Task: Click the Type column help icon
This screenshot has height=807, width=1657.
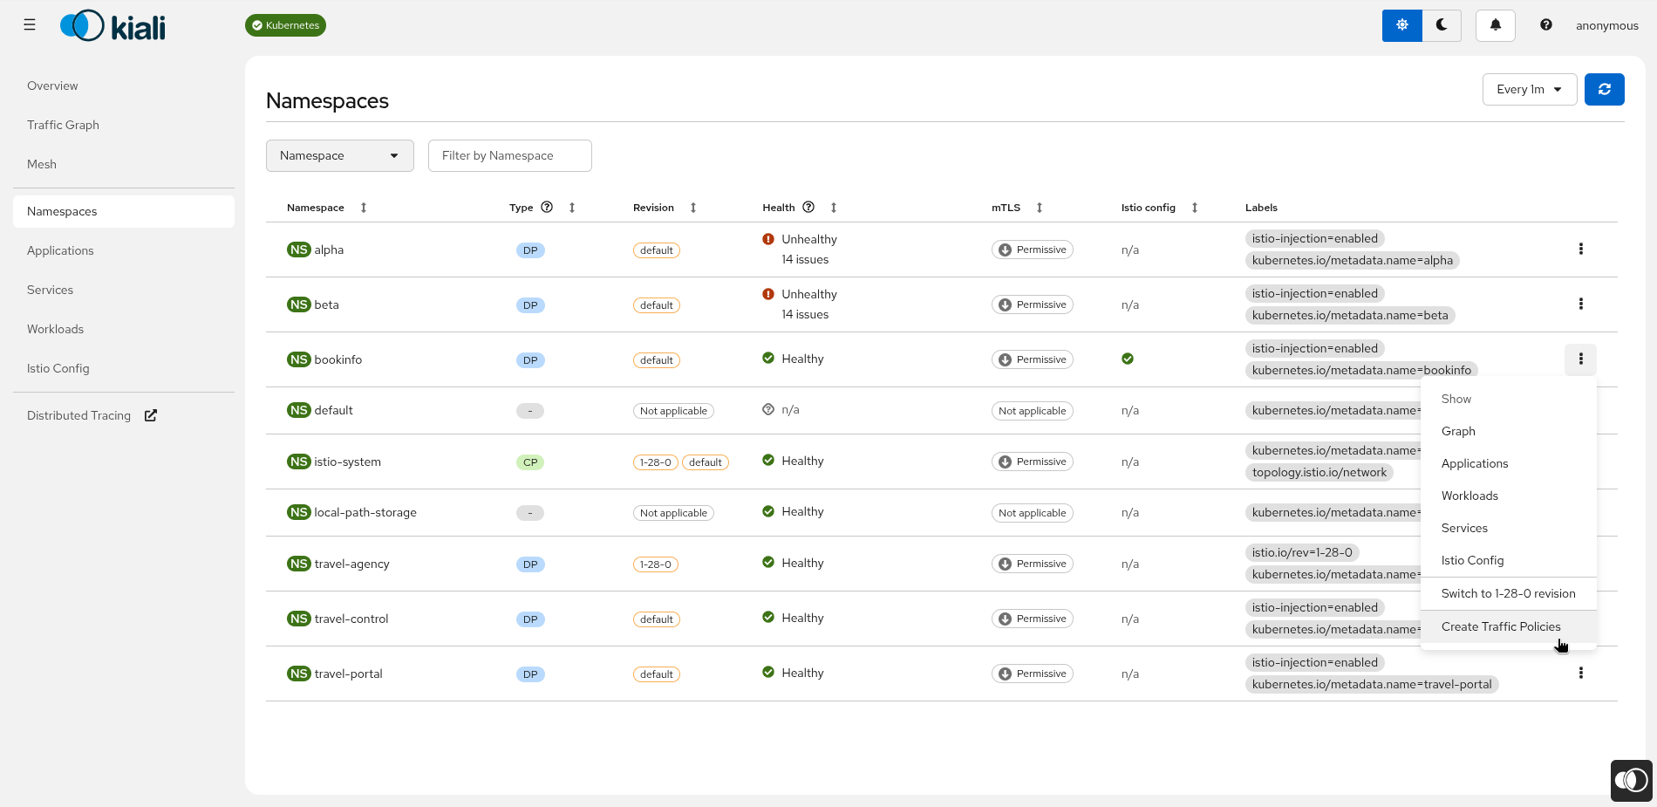Action: (x=547, y=207)
